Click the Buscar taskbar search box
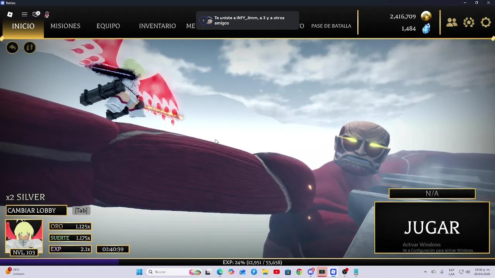Screen dimensions: 495x278 [174, 272]
